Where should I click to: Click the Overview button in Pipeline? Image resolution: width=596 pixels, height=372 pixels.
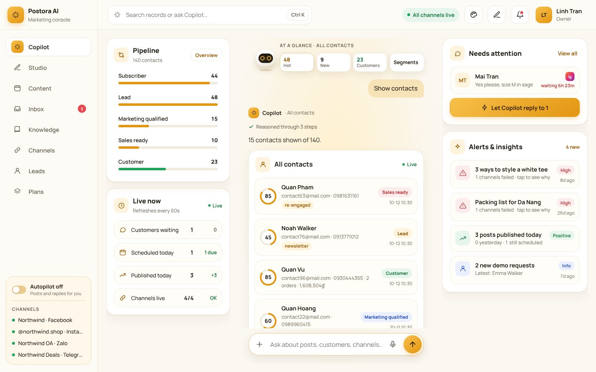coord(206,55)
